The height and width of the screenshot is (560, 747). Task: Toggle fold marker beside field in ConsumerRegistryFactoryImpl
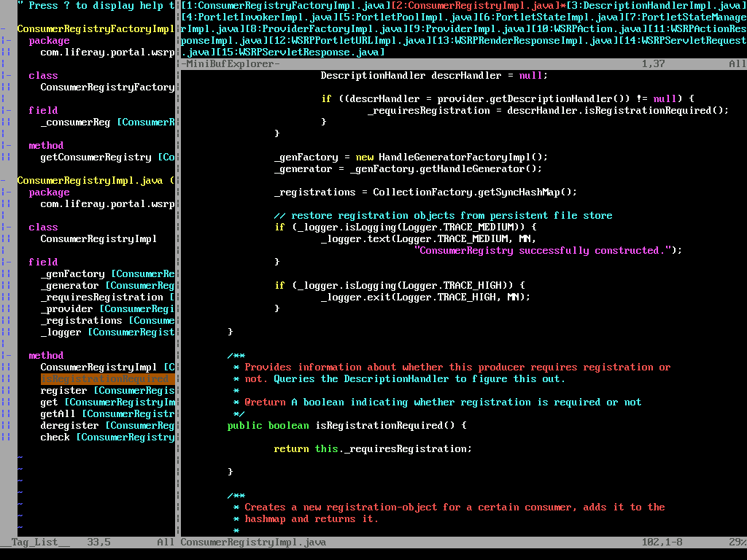click(6, 111)
